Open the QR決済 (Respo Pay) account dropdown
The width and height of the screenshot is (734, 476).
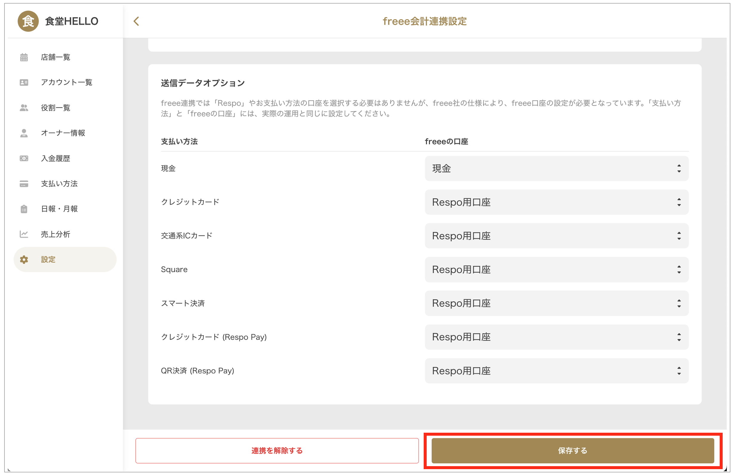click(x=557, y=371)
